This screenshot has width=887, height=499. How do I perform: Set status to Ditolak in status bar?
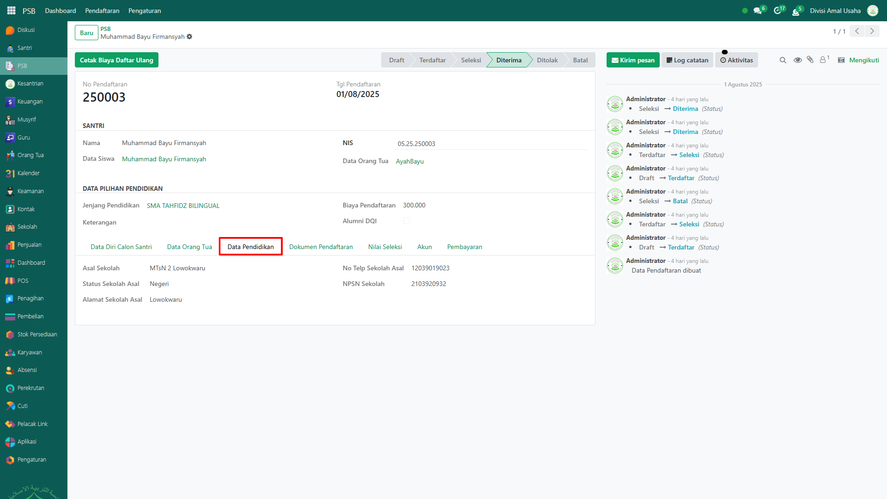[x=547, y=60]
